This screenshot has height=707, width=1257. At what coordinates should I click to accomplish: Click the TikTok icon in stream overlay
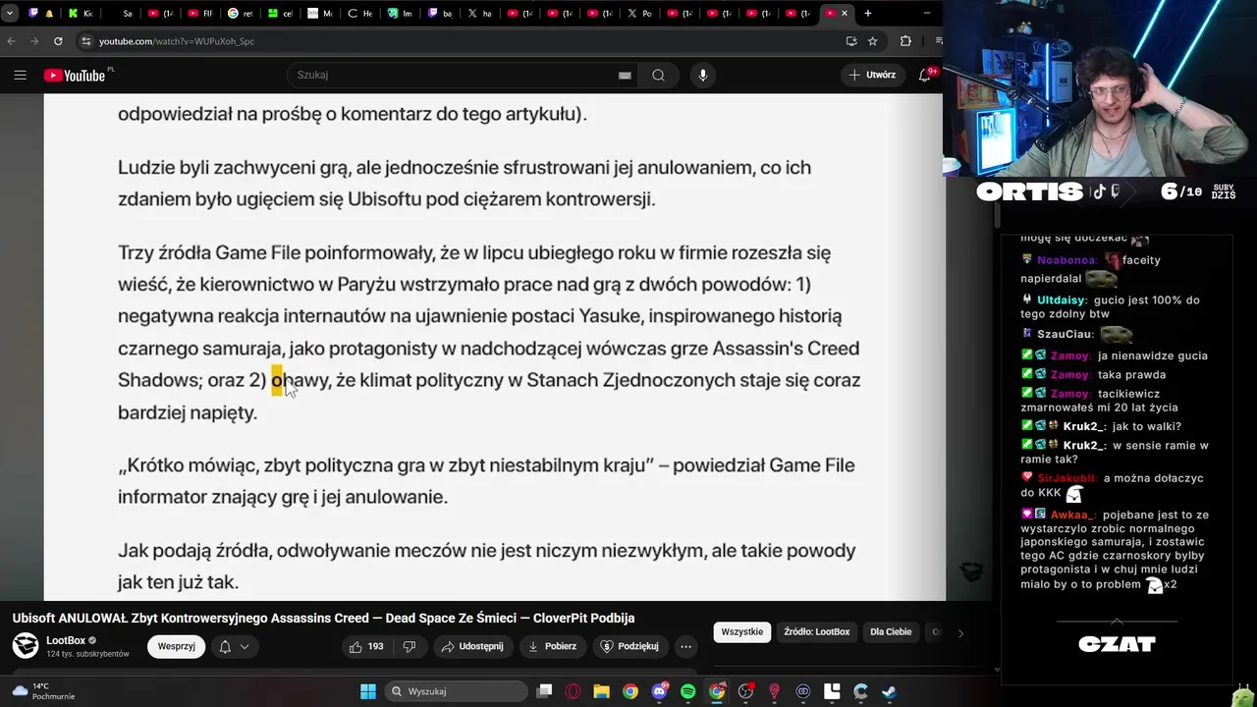[1099, 191]
